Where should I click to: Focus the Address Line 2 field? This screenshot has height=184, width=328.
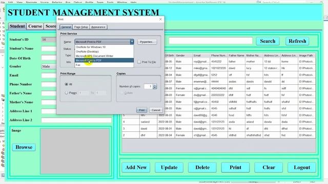[x=76, y=120]
